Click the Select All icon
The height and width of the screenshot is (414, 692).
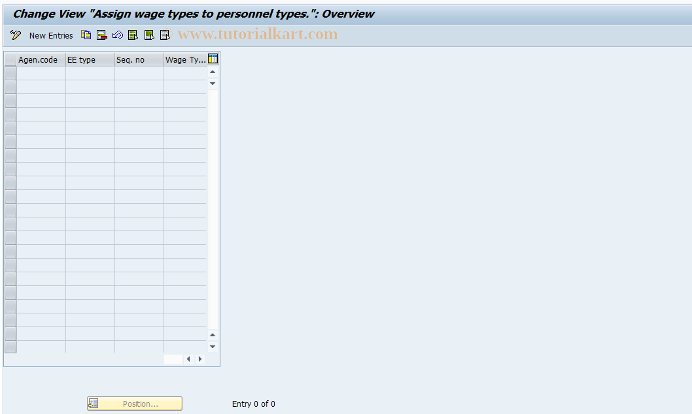click(133, 35)
